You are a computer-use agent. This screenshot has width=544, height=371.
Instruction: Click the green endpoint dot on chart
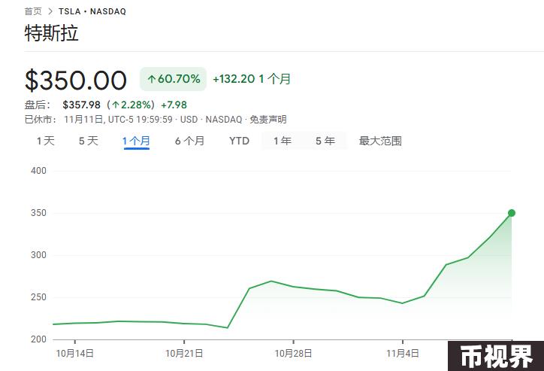point(512,213)
